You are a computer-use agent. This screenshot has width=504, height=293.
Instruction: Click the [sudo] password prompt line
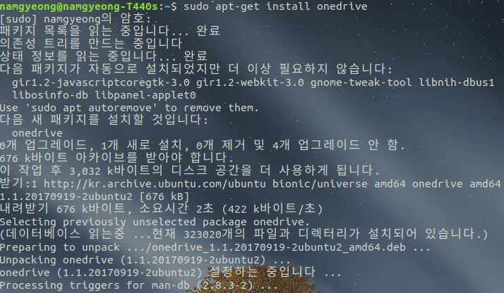(76, 19)
